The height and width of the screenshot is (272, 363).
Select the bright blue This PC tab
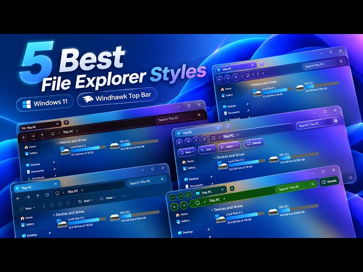pyautogui.click(x=36, y=186)
